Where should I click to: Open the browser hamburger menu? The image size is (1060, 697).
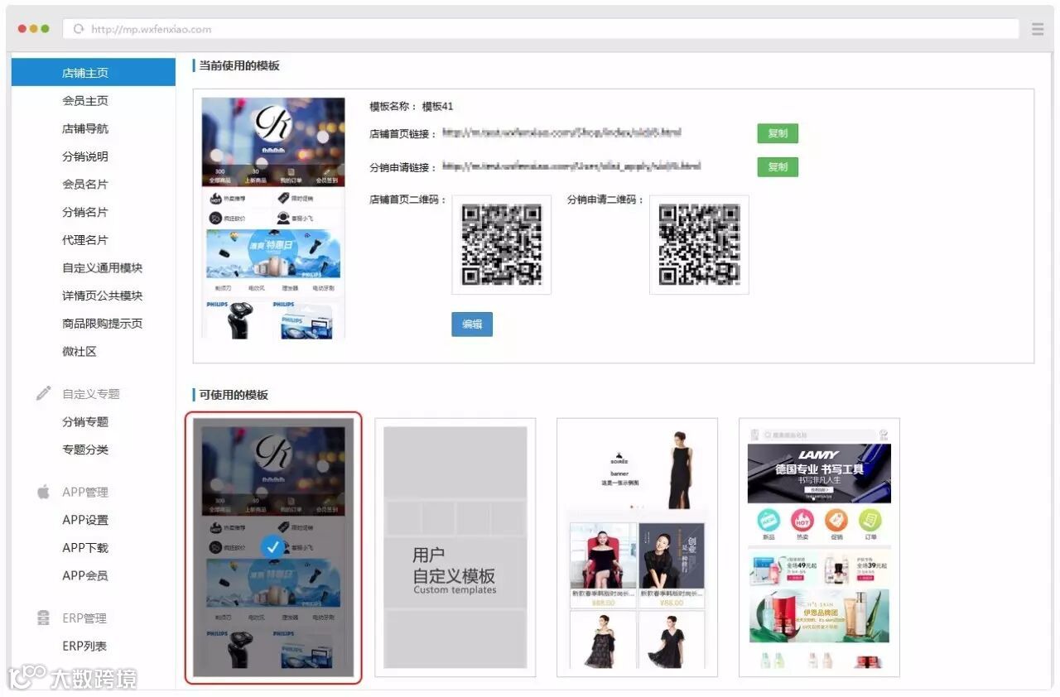point(1038,29)
